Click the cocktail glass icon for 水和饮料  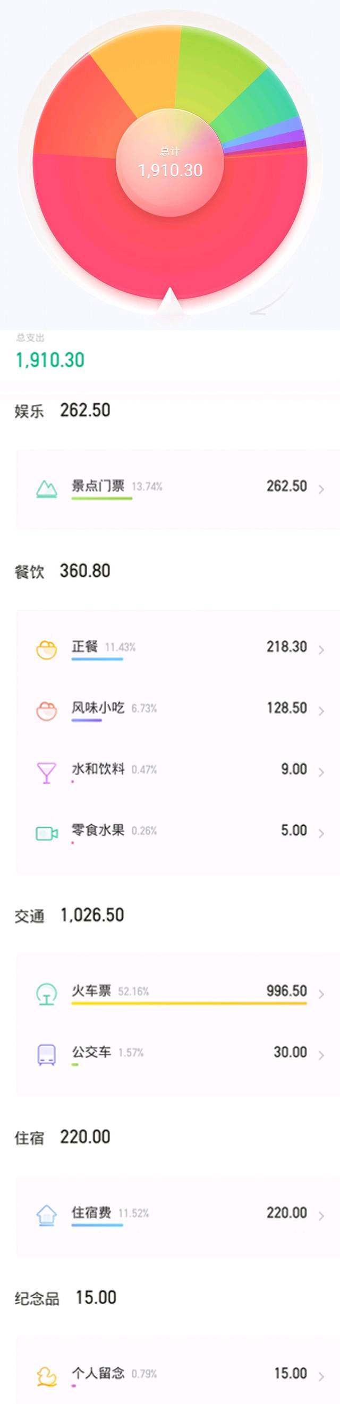coord(46,772)
